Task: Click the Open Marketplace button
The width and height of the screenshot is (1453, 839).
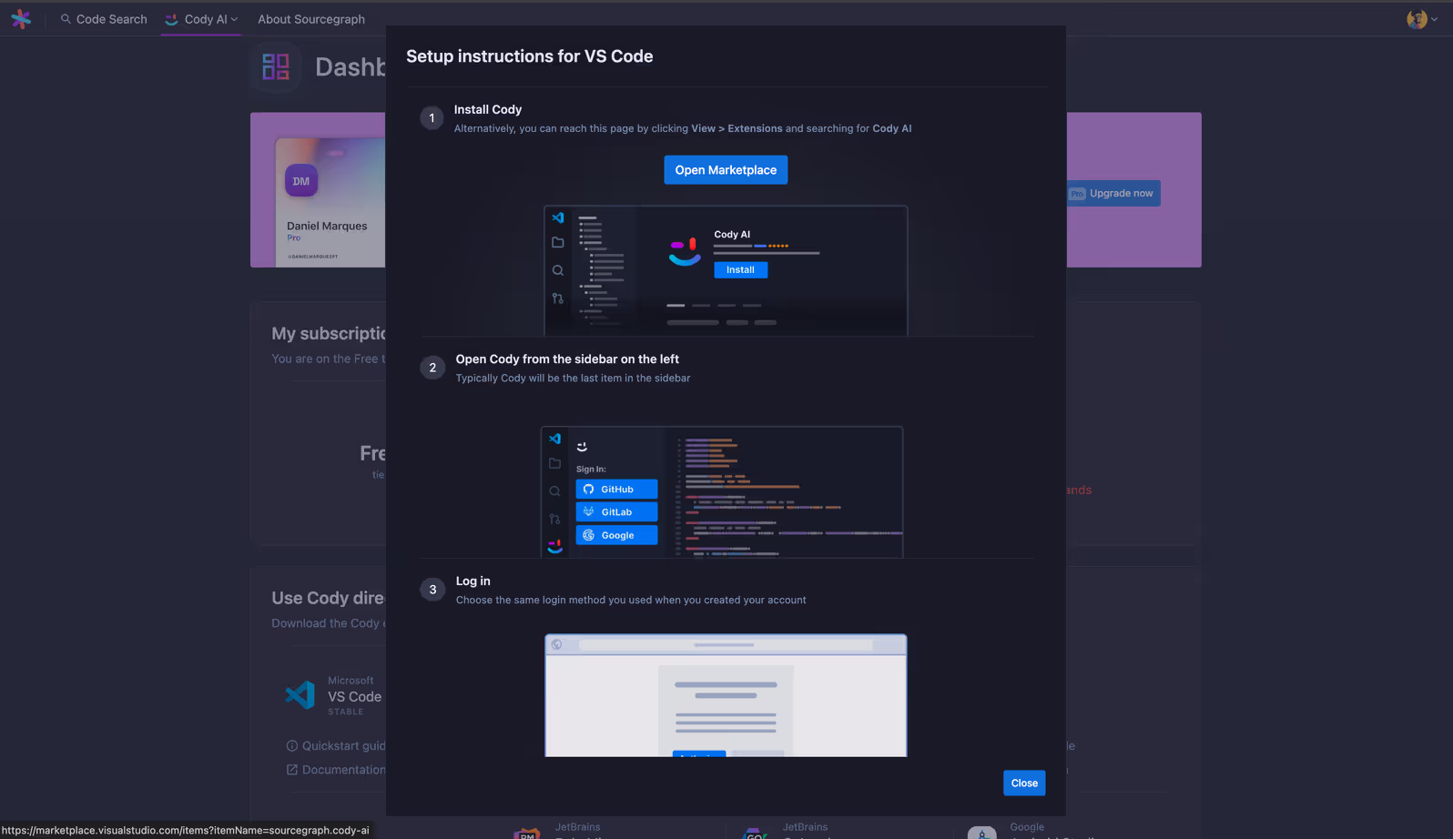Action: pos(726,170)
